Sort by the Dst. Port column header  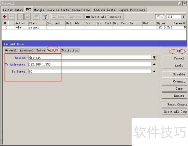(x=121, y=23)
